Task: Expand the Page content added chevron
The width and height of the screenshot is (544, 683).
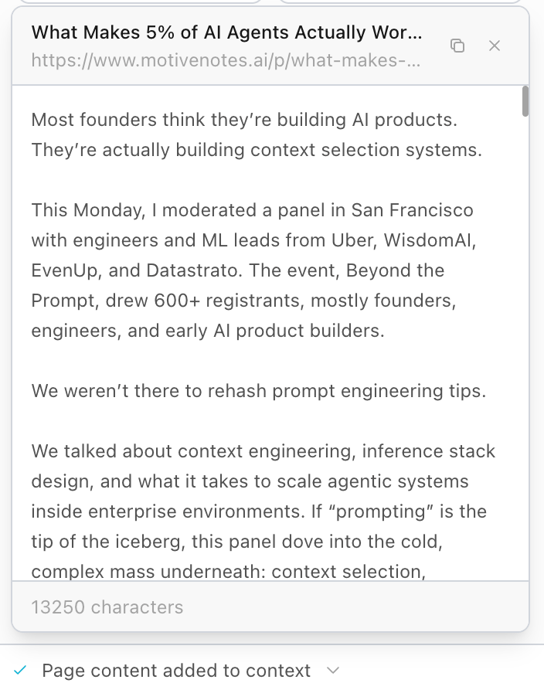Action: tap(333, 671)
